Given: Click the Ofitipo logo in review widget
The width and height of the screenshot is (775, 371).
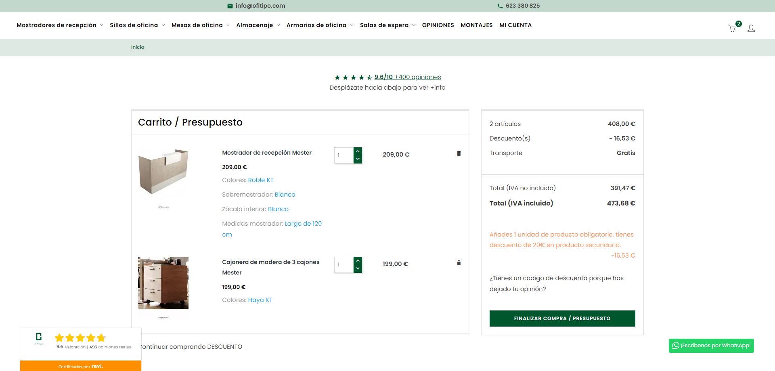Looking at the screenshot, I should pyautogui.click(x=39, y=339).
